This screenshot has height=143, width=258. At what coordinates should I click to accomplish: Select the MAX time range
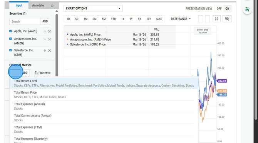click(x=159, y=19)
